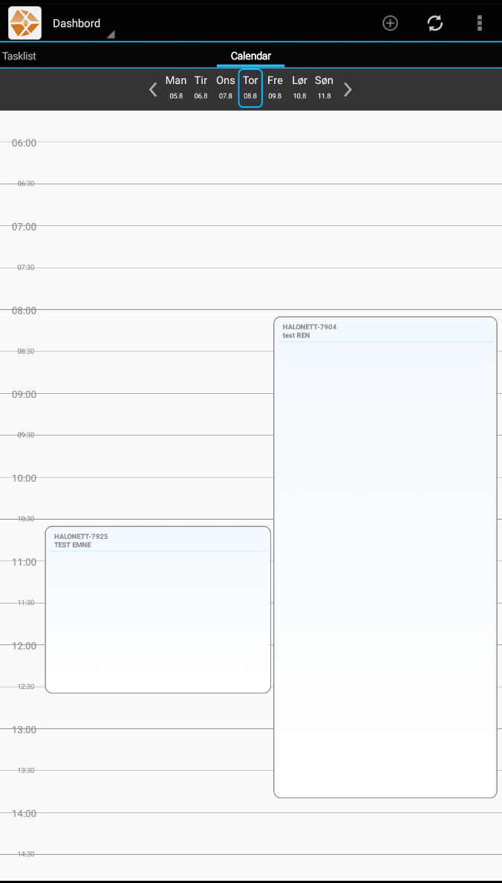Image resolution: width=502 pixels, height=883 pixels.
Task: Add new entry with plus icon
Action: pyautogui.click(x=390, y=23)
